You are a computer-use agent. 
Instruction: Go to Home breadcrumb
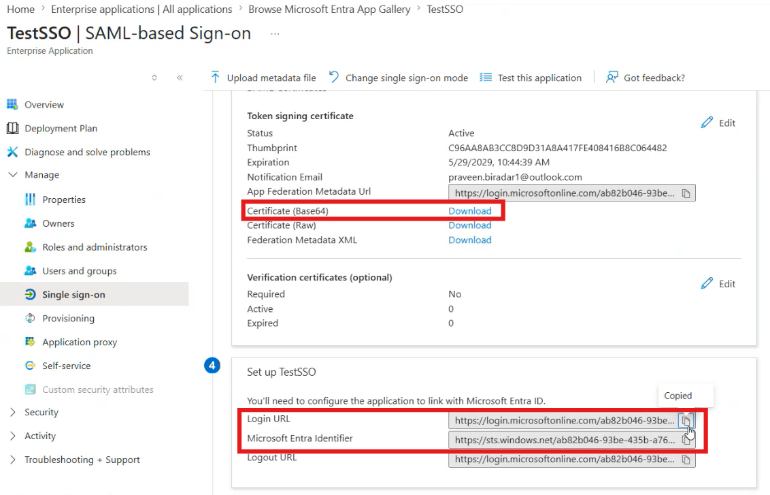click(20, 10)
